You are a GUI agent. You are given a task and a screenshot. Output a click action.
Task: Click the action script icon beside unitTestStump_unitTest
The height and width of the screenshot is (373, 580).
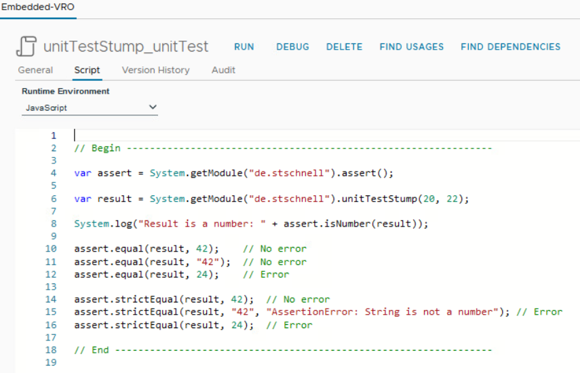point(26,46)
